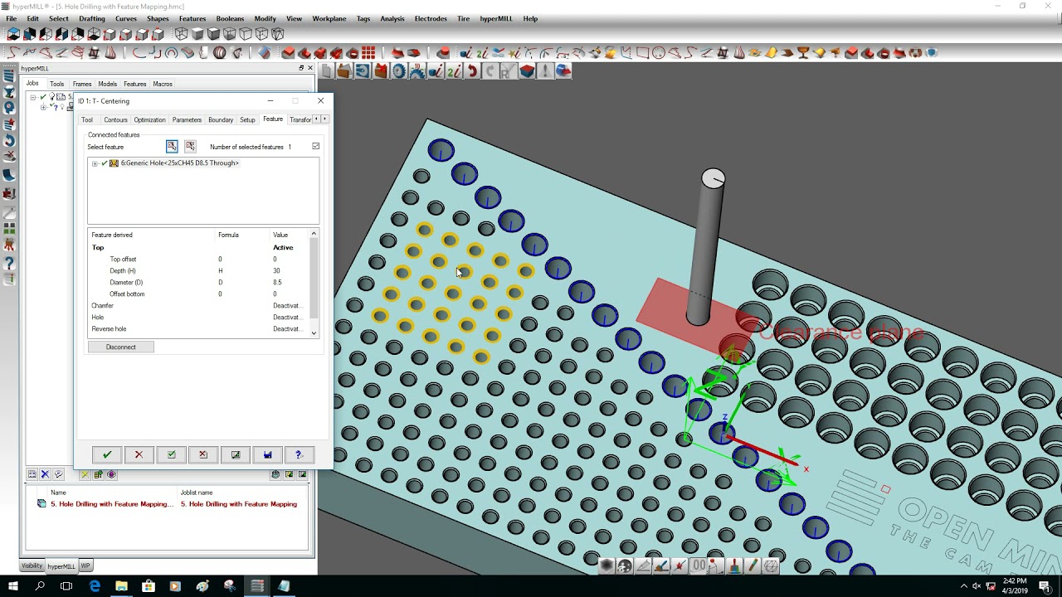Float the hyperMILL panel with pin icon
The height and width of the screenshot is (597, 1062).
301,68
